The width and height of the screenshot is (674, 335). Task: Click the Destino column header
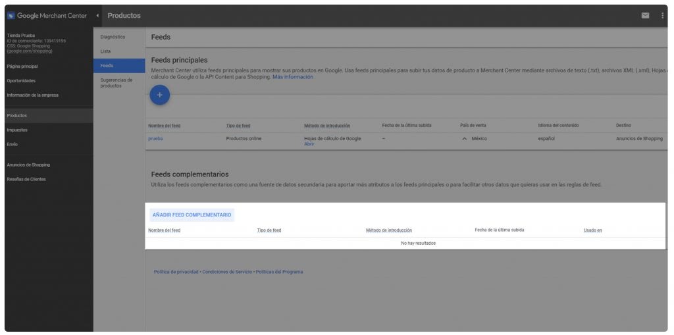[623, 125]
